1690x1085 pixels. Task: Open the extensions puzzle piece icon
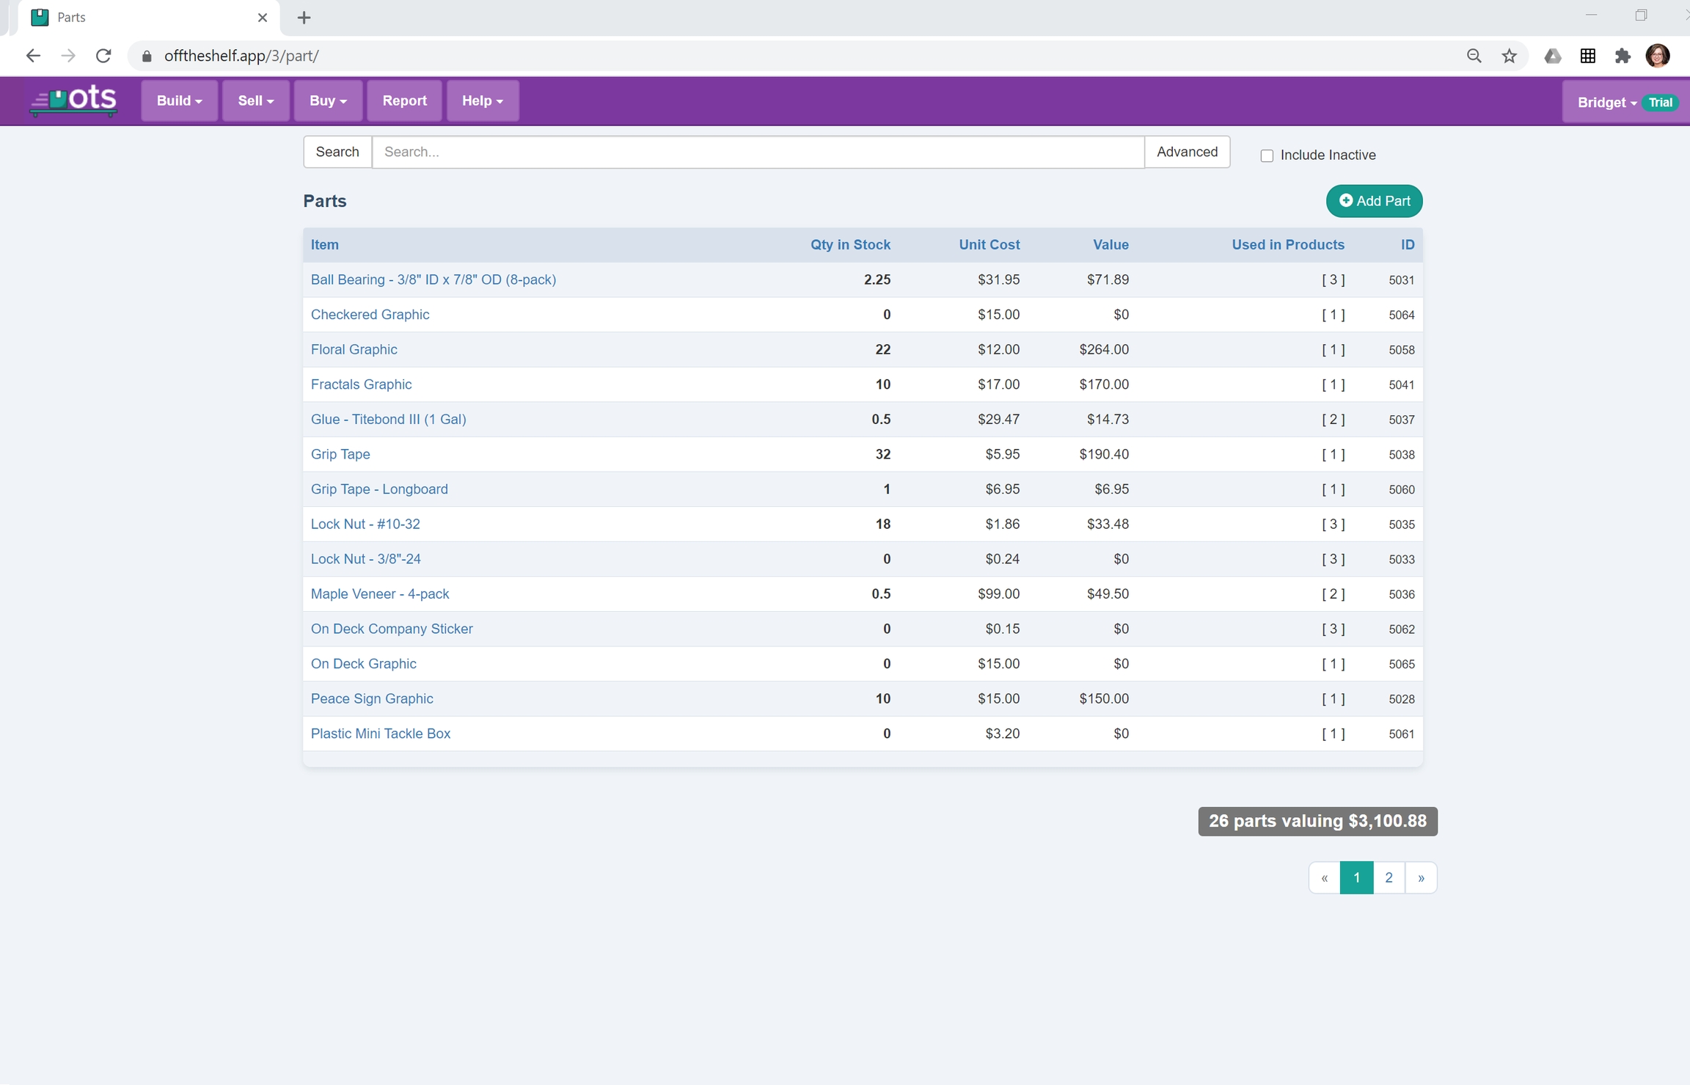1623,56
